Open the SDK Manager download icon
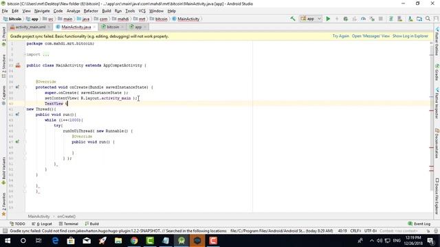This screenshot has height=247, width=440. [x=410, y=19]
